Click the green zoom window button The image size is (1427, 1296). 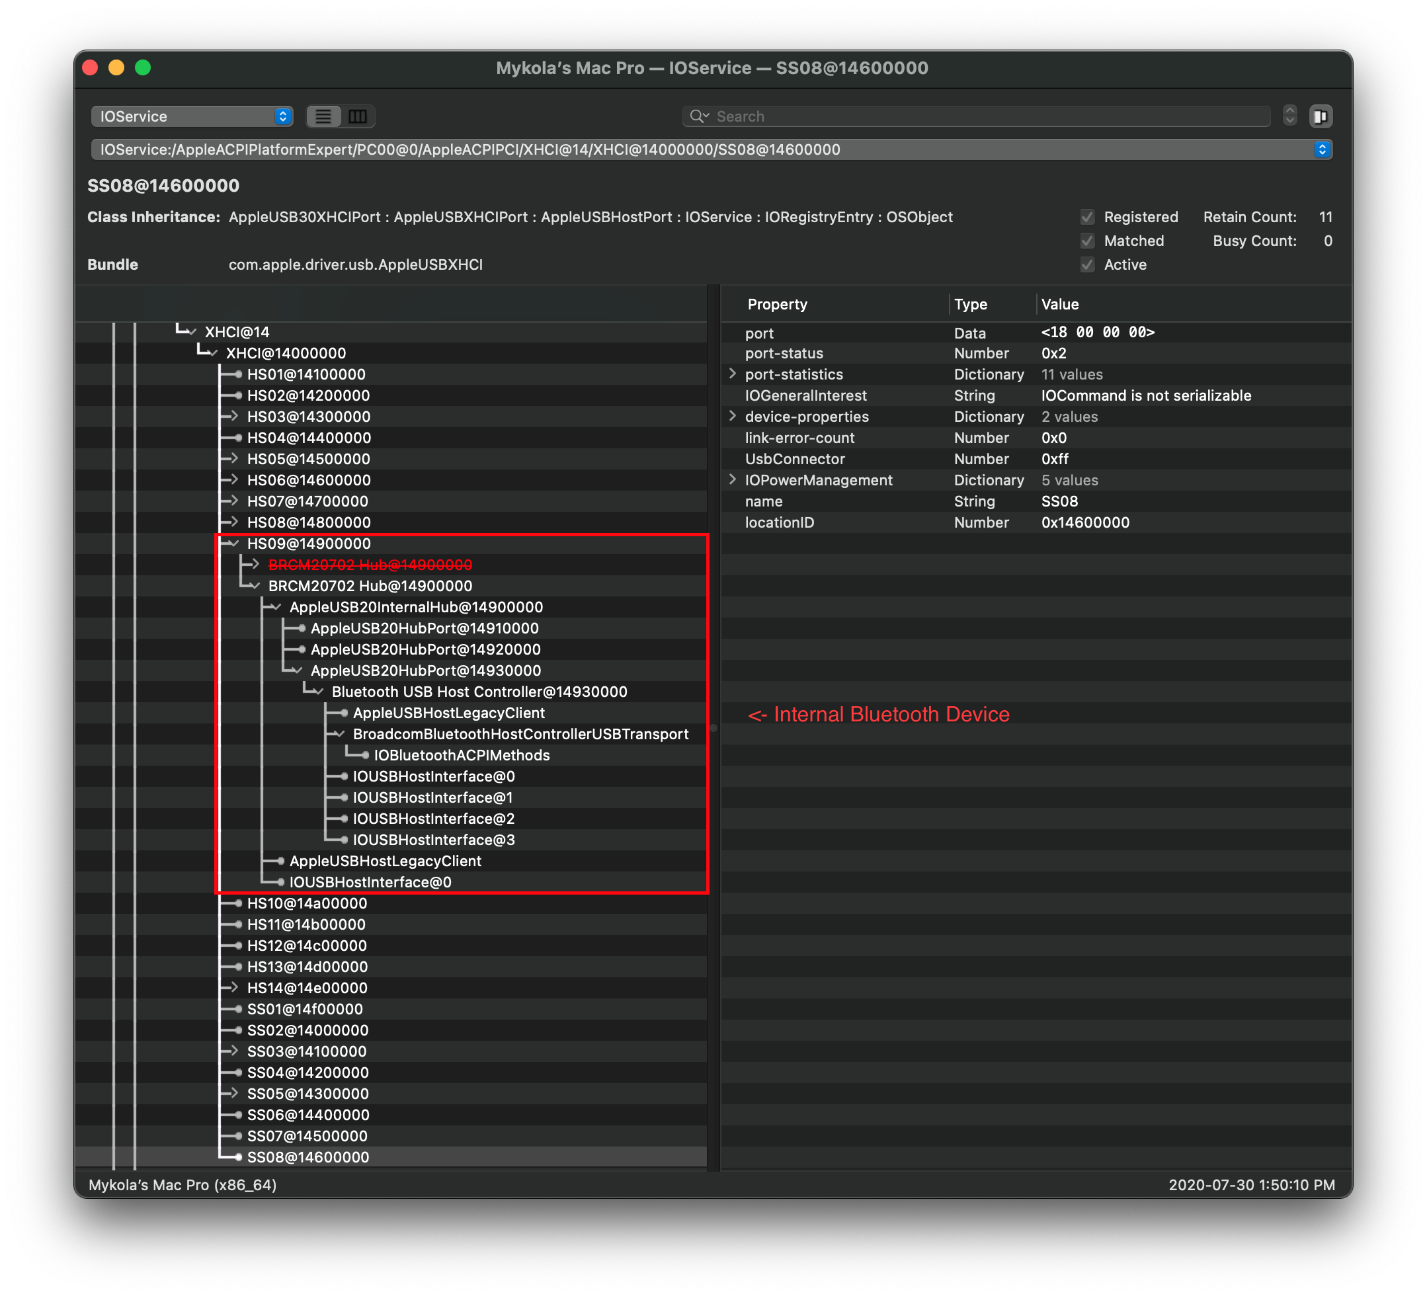[x=143, y=68]
